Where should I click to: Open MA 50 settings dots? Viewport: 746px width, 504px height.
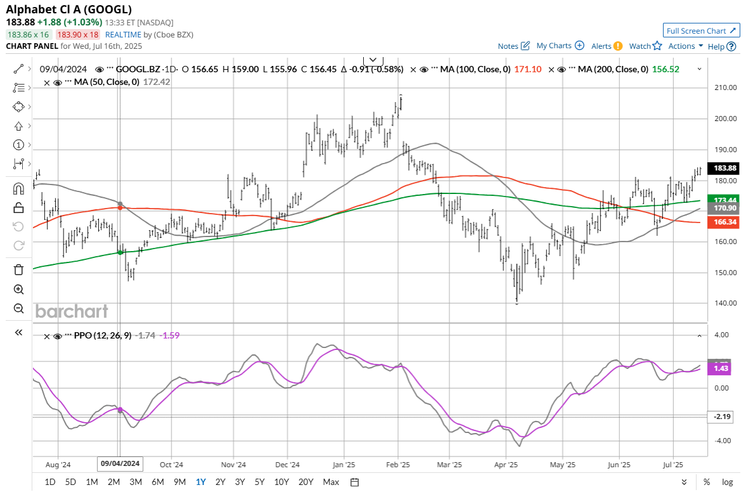coord(68,82)
